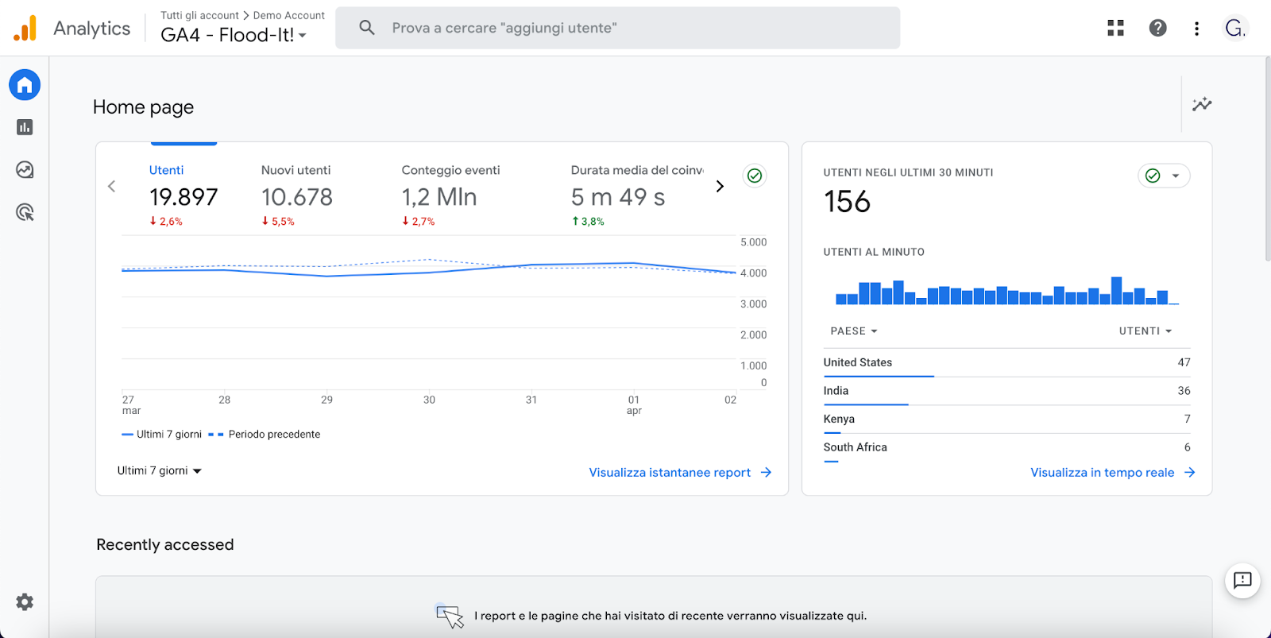Select the Nuovi utenti metric tab
The height and width of the screenshot is (638, 1271).
[297, 195]
